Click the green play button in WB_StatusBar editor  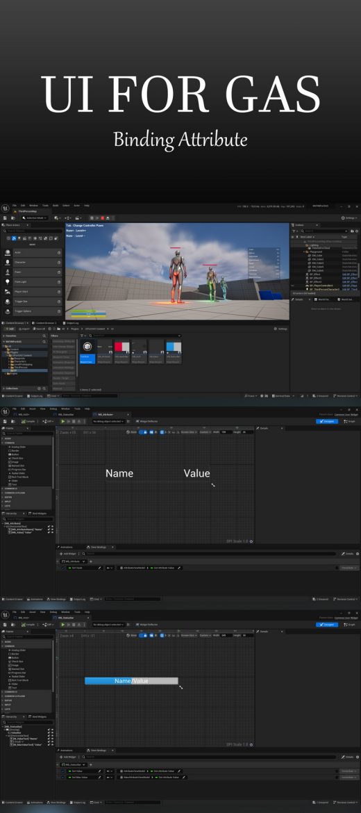[x=63, y=624]
